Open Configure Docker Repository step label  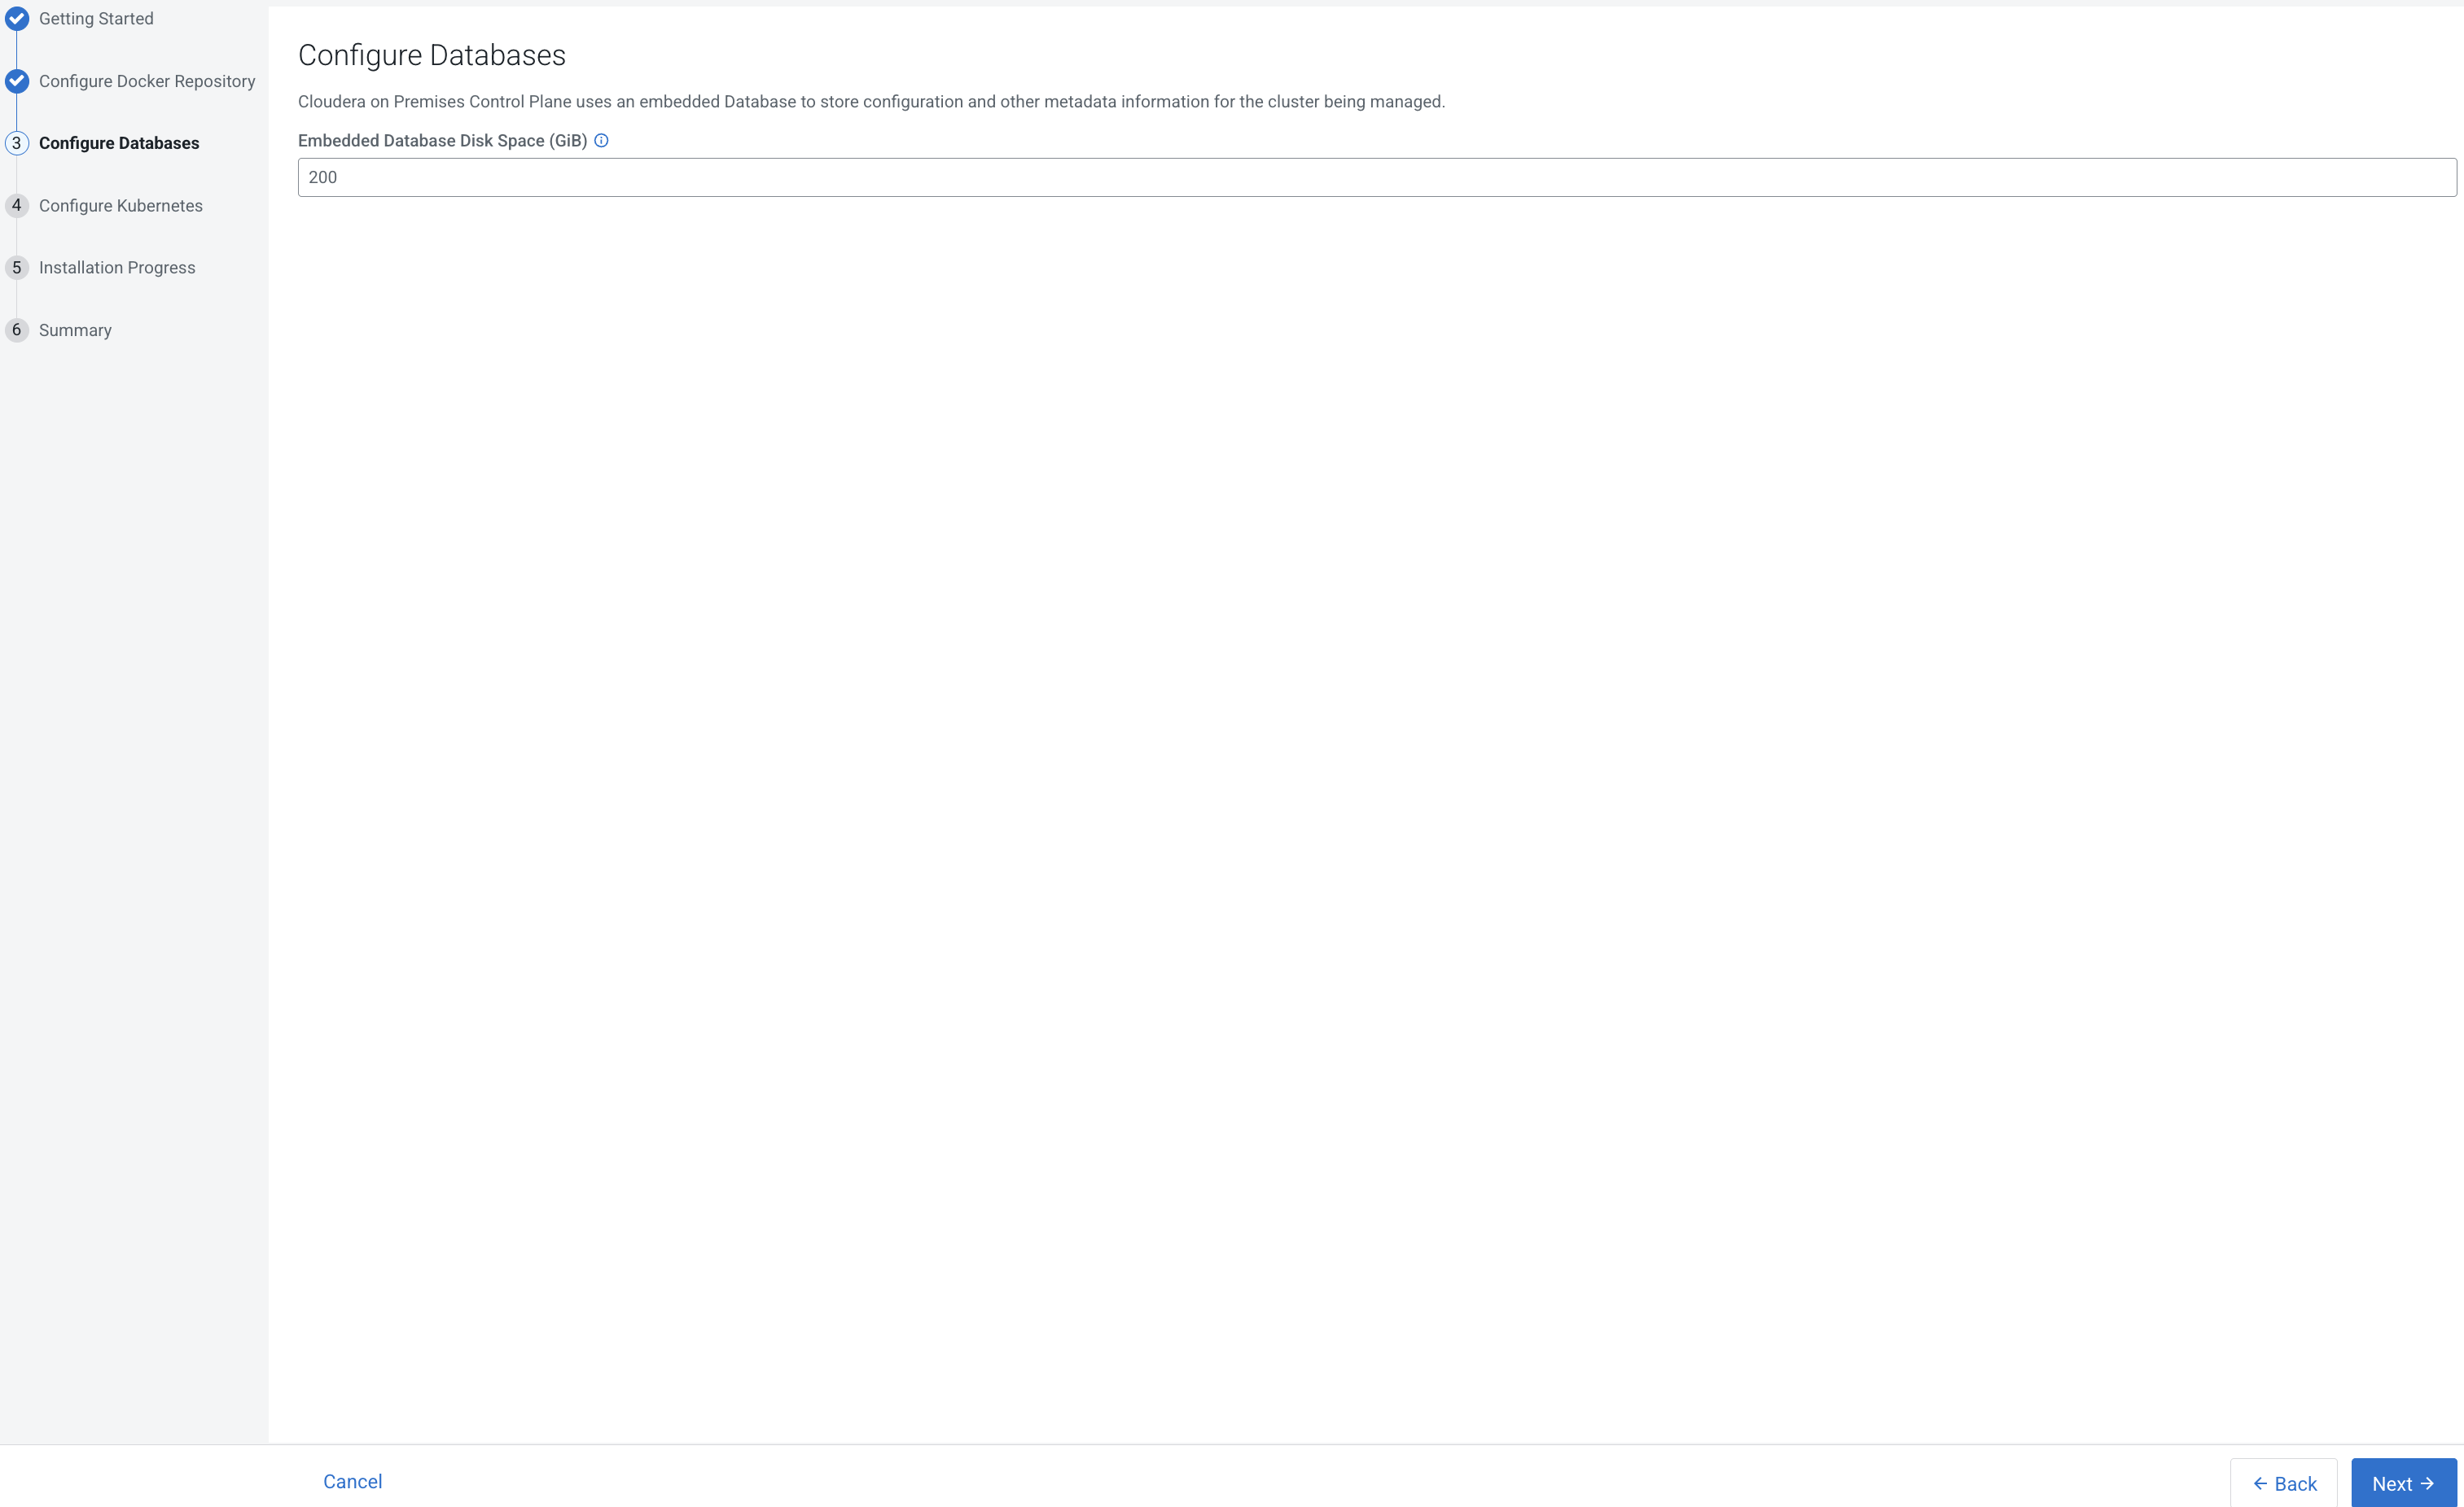pyautogui.click(x=147, y=81)
